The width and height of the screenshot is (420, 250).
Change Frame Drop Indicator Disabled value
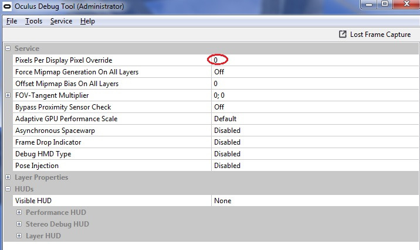tap(315, 142)
